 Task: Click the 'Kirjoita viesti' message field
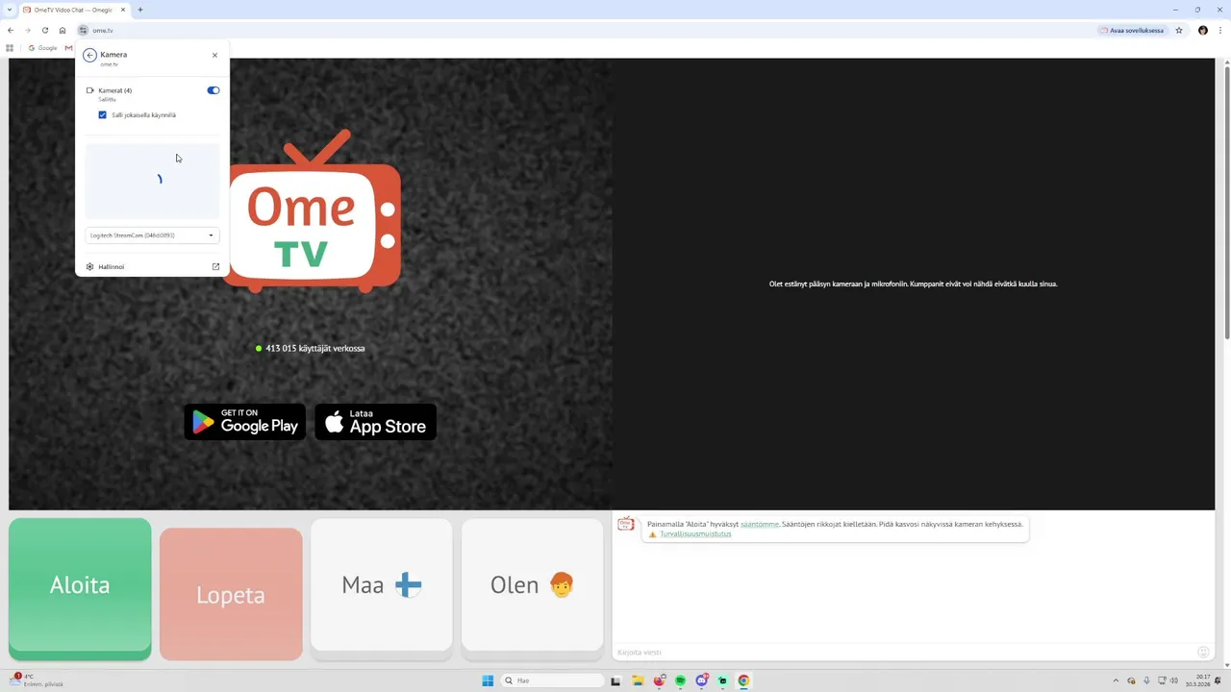pos(904,652)
